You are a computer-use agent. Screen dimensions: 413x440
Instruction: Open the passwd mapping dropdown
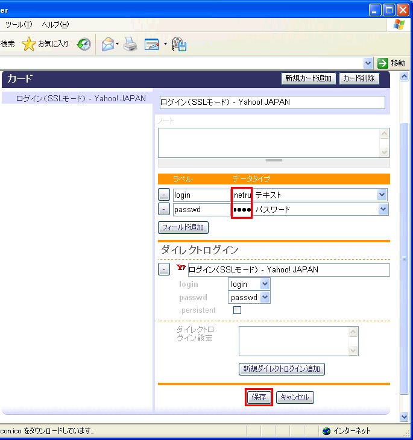[x=249, y=297]
